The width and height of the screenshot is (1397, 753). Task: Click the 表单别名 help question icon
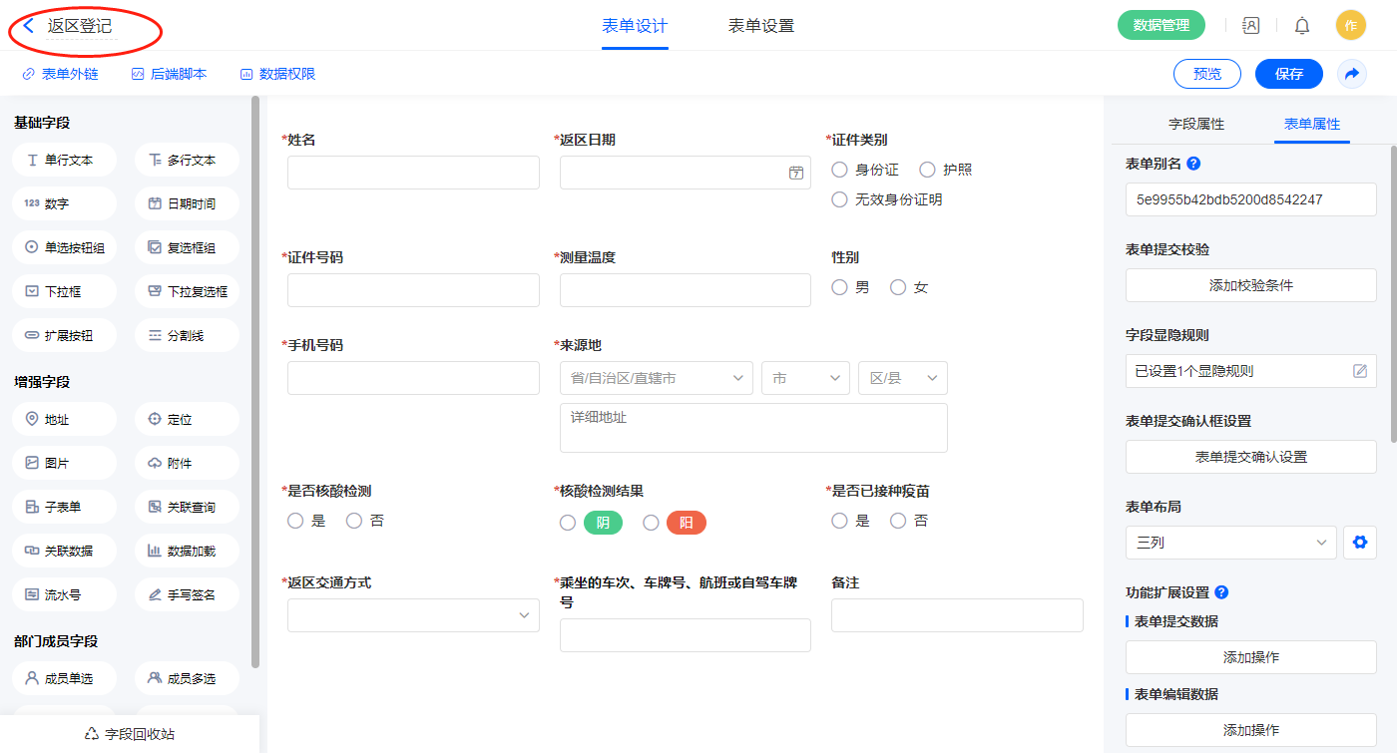pos(1193,164)
